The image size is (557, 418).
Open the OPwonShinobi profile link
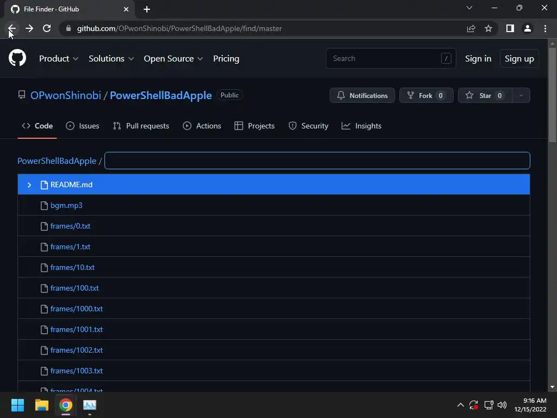click(66, 95)
